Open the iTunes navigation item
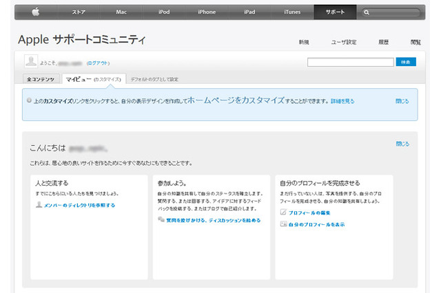Image resolution: width=441 pixels, height=293 pixels. click(x=292, y=12)
